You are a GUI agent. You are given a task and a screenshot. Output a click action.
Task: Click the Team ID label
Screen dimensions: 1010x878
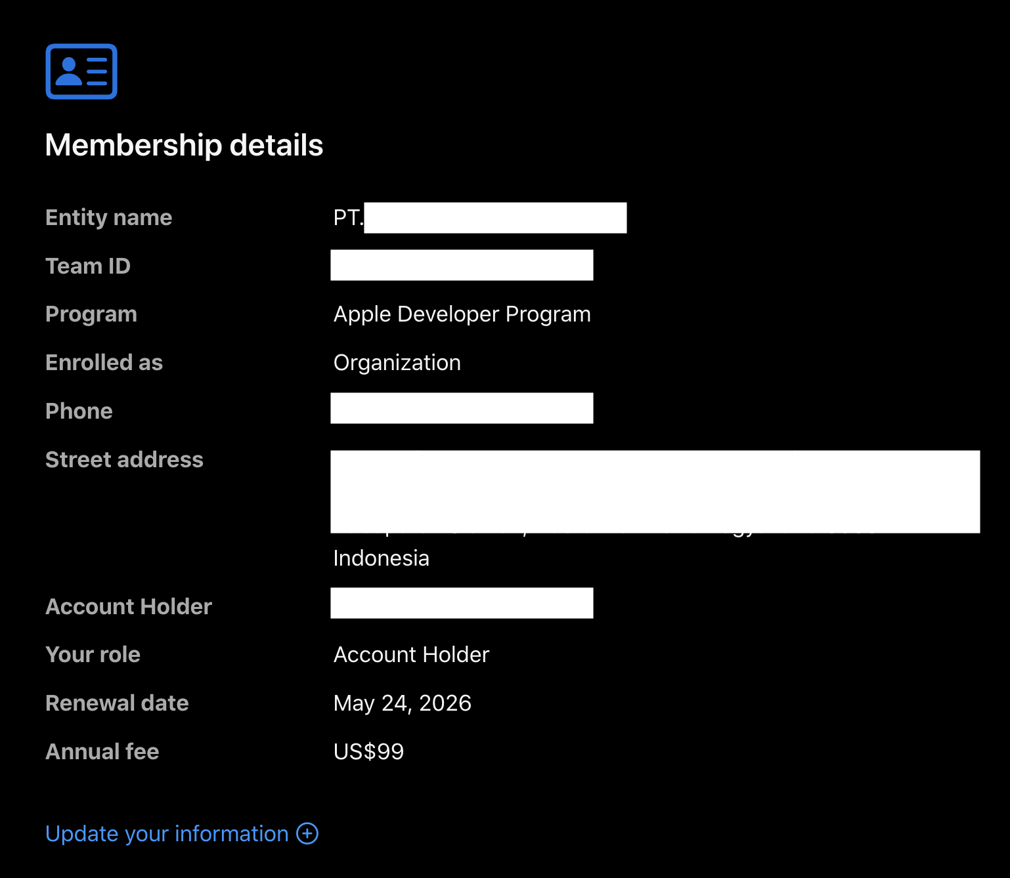[88, 266]
